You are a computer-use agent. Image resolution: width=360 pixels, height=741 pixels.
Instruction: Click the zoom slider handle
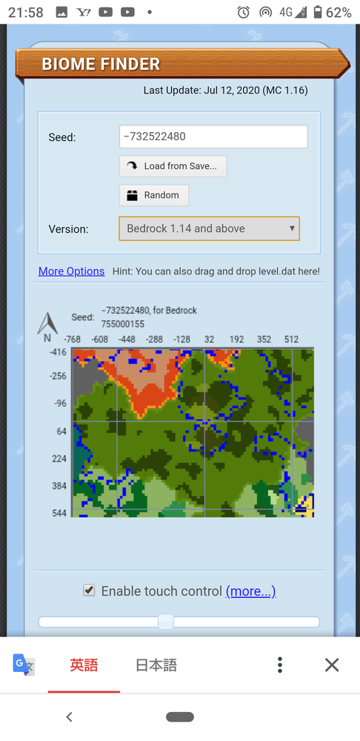point(166,622)
